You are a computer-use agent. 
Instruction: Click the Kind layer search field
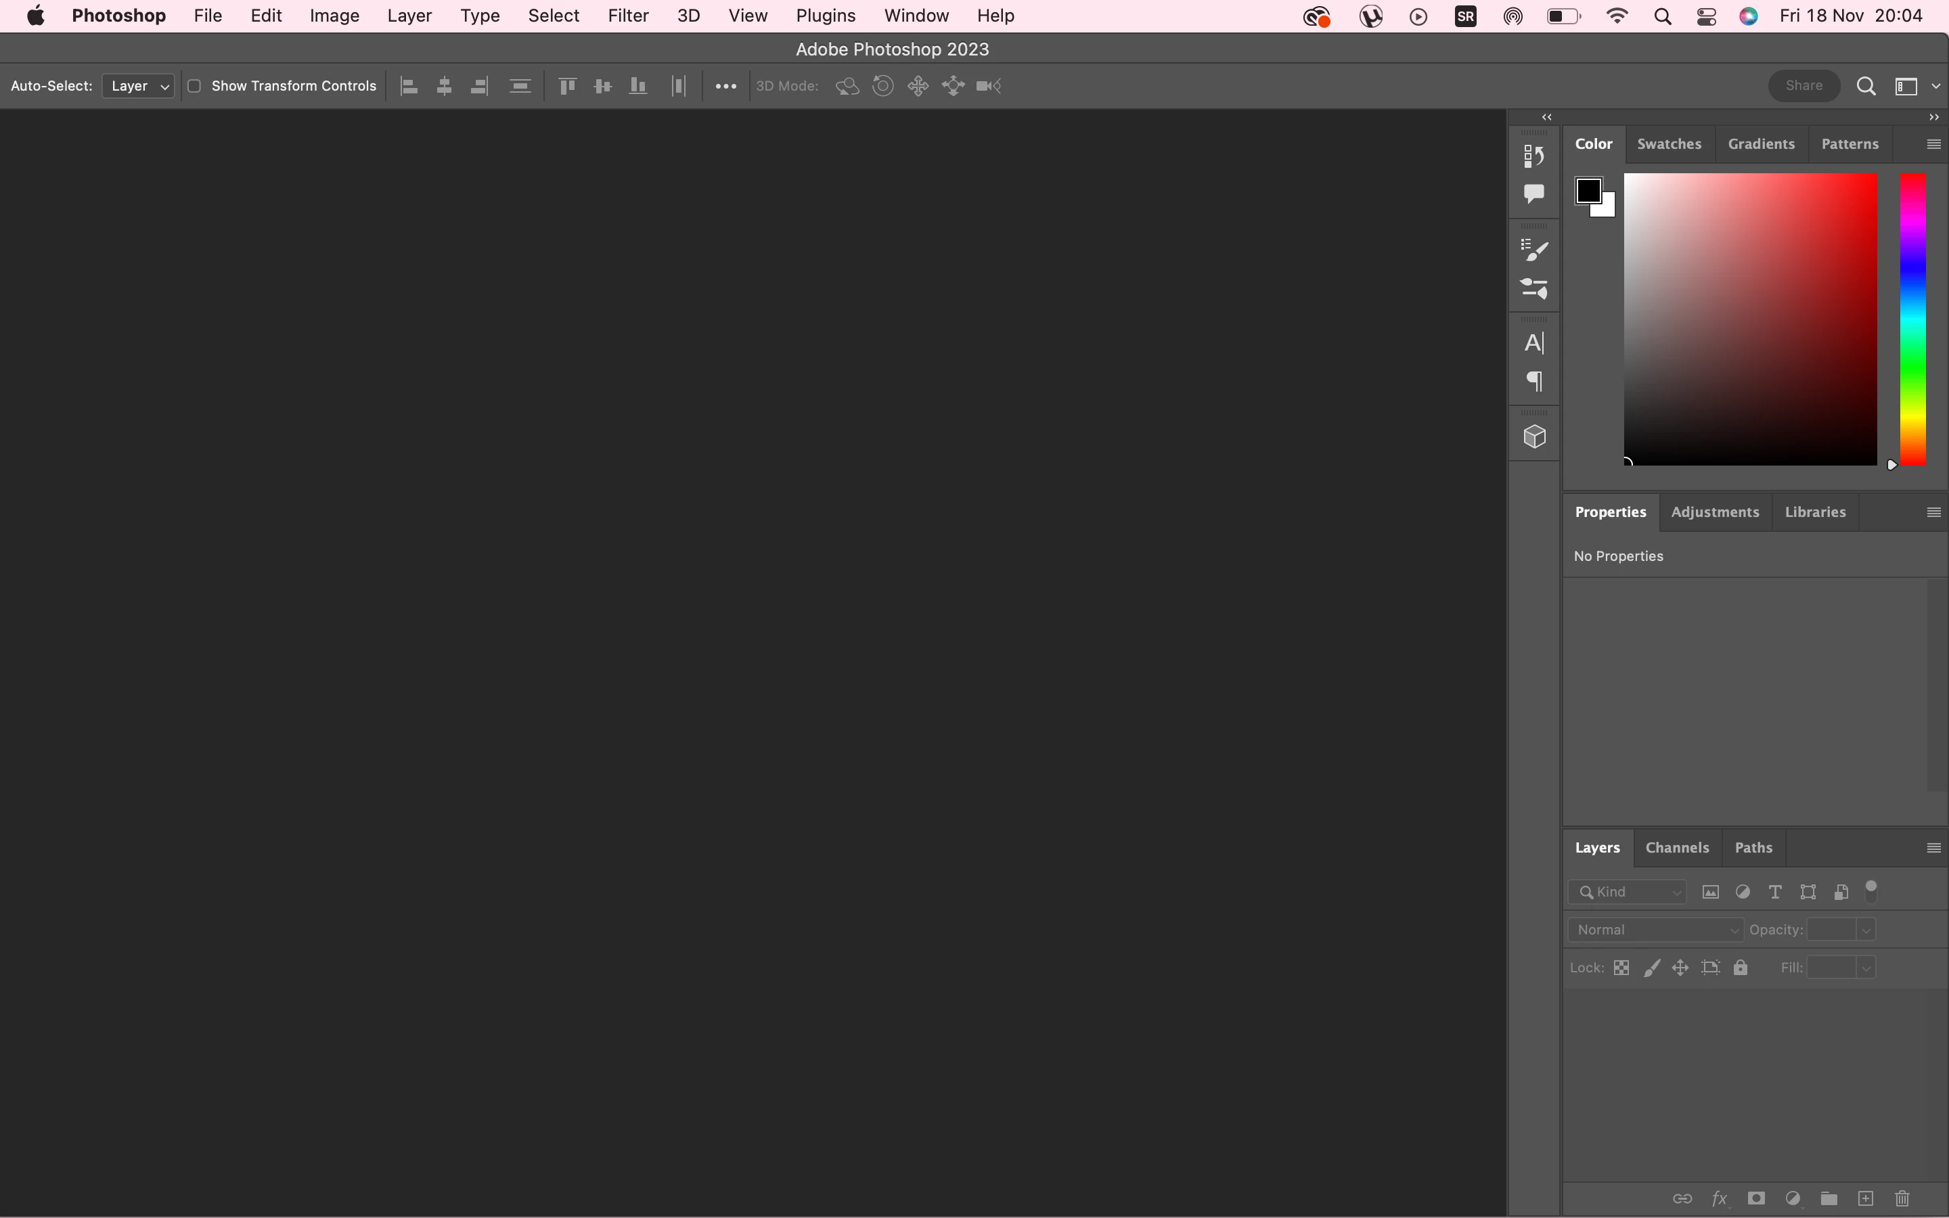(1627, 892)
